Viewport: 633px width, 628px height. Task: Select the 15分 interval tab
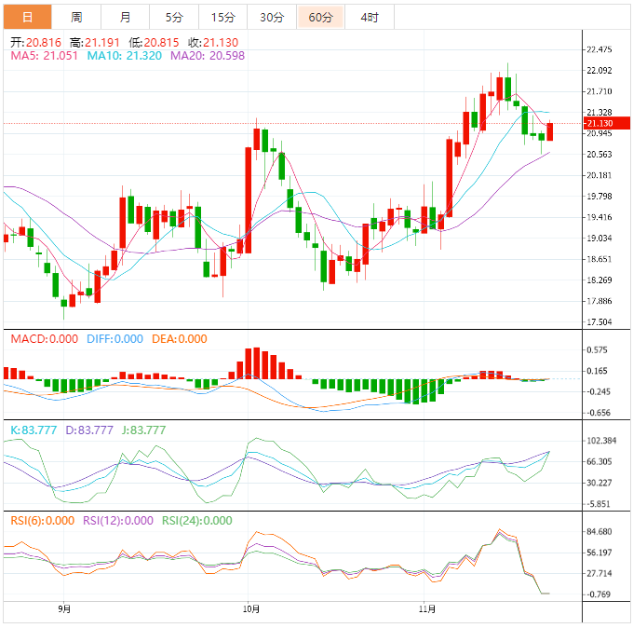pos(222,17)
